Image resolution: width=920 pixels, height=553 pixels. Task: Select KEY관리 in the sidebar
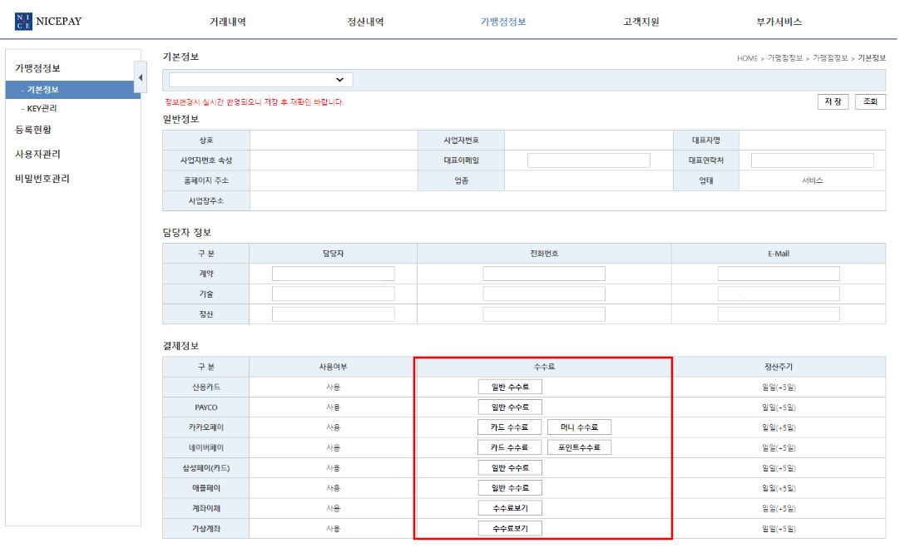pos(42,107)
